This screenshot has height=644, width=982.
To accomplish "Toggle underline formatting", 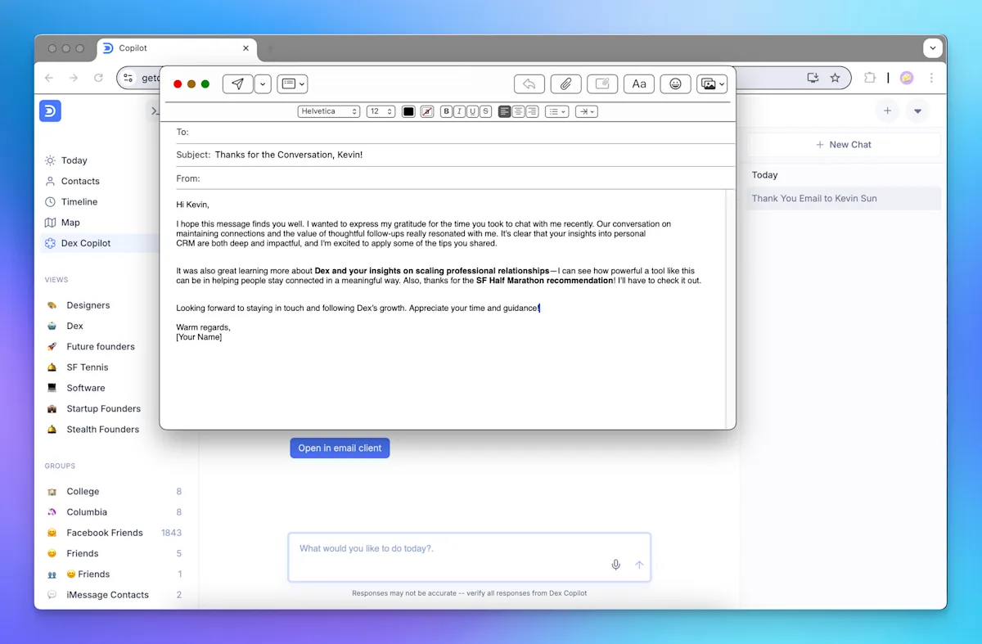I will [x=472, y=111].
